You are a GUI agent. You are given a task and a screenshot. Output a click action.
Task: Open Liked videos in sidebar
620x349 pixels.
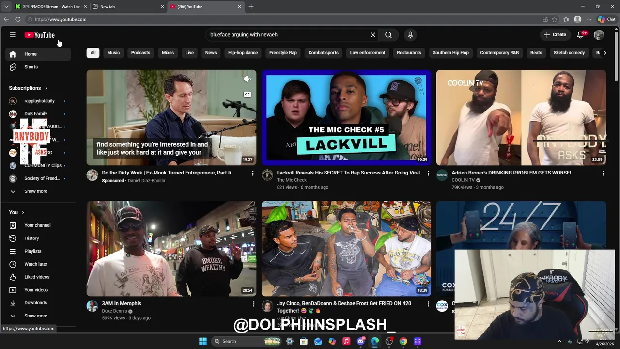click(x=37, y=277)
